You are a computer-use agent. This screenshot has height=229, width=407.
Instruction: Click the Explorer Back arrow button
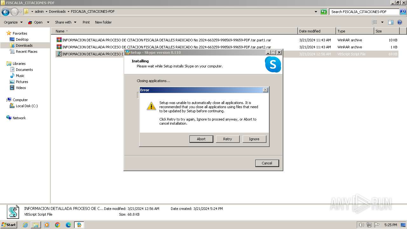tap(5, 12)
